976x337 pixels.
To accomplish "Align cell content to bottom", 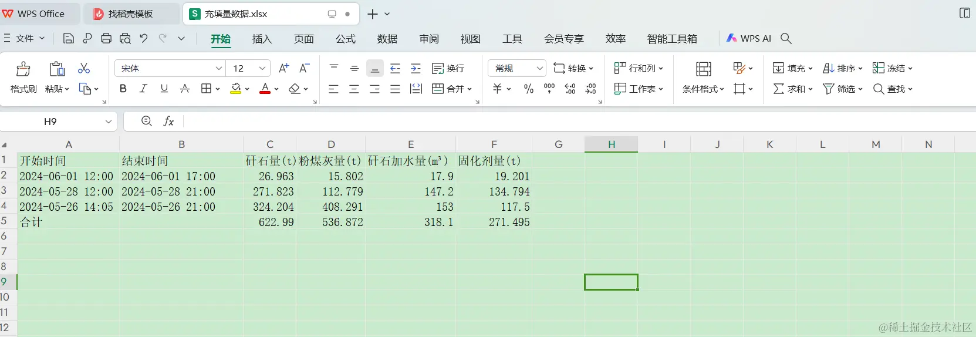I will (375, 68).
